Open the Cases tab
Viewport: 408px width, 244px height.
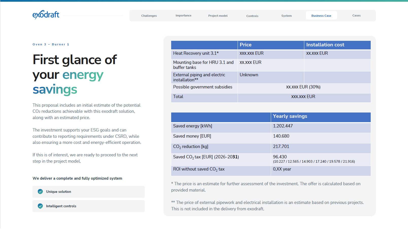tap(356, 15)
